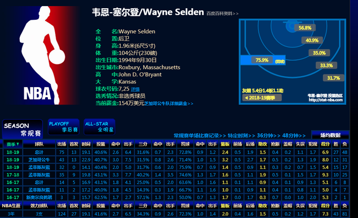Switch to 36分钟>> per-36 stats
358x218 pixels.
click(269, 135)
